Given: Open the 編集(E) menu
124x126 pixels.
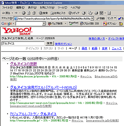Looking at the screenshot, I should [x=20, y=8].
